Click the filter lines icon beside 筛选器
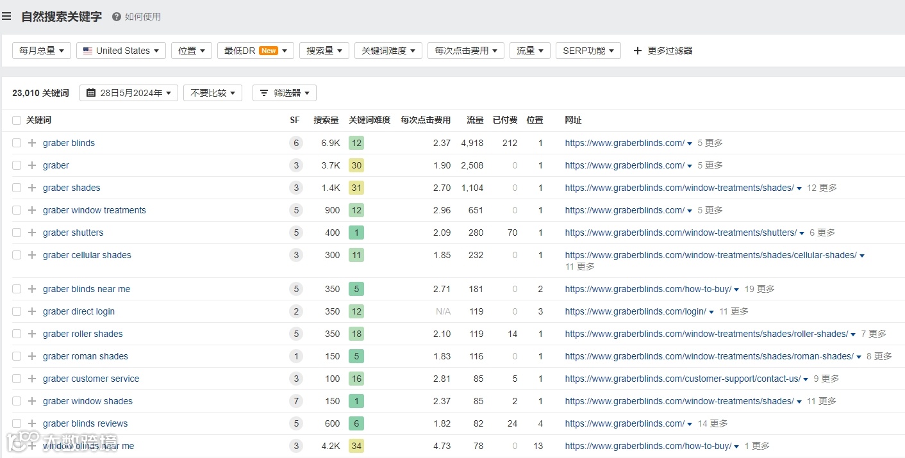This screenshot has height=458, width=905. (264, 93)
